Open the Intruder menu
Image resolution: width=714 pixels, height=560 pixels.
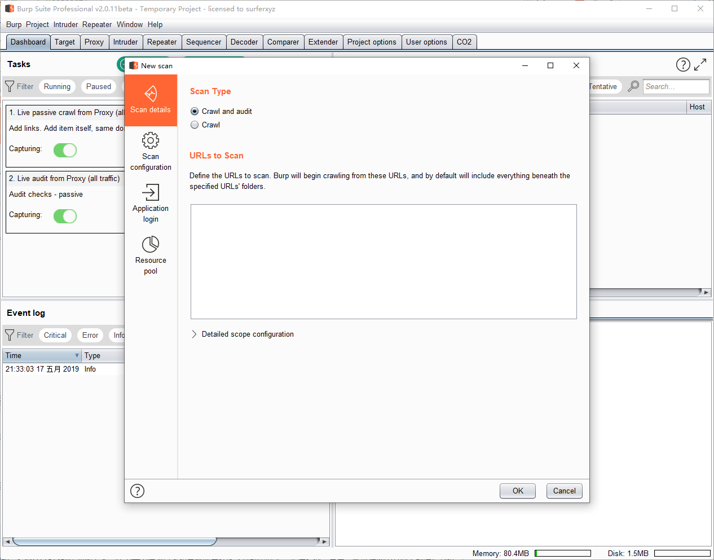coord(65,25)
